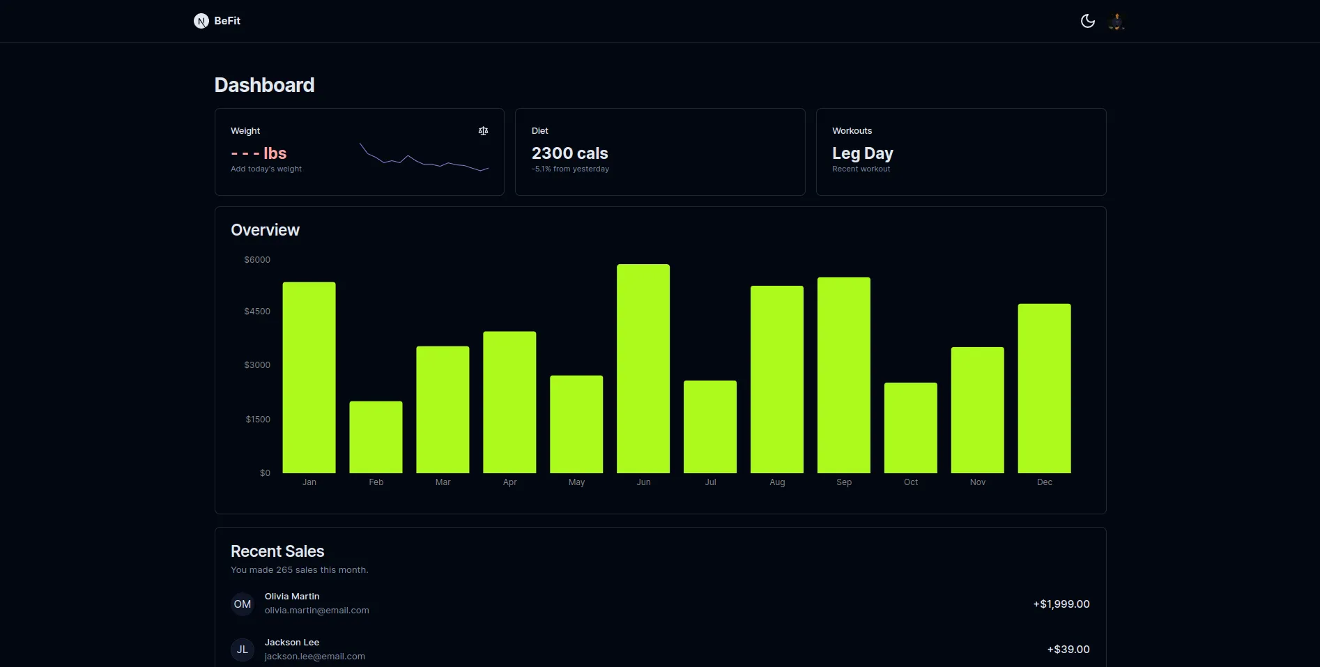Select Olivia Martin's email address
Image resolution: width=1320 pixels, height=667 pixels.
[x=316, y=611]
